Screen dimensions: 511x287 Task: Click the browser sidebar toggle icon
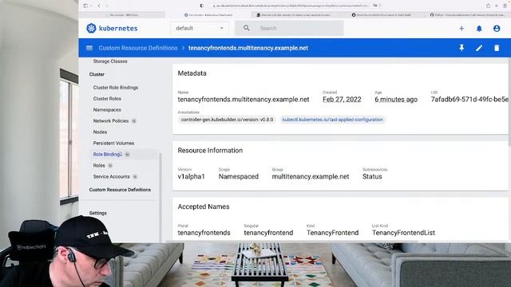(85, 6)
